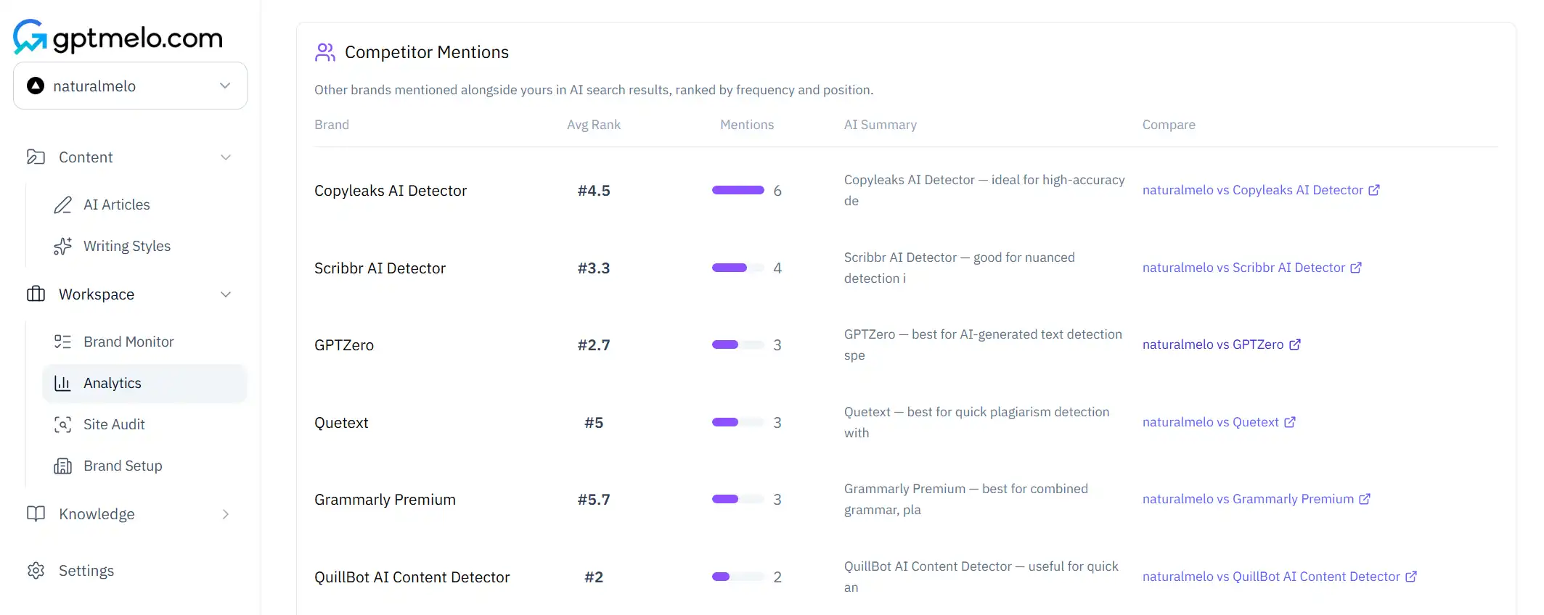
Task: Open the Brand Setup page
Action: (123, 466)
